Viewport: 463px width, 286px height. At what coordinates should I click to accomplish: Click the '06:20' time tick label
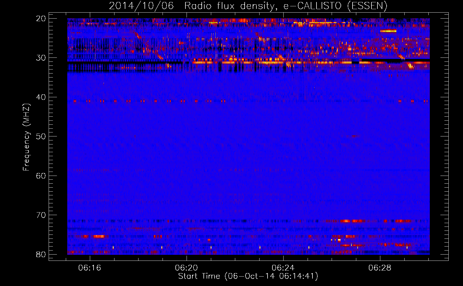(x=187, y=268)
